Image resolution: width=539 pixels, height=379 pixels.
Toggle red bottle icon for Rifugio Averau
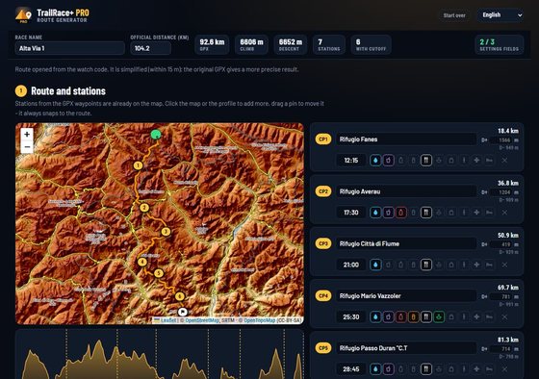400,213
